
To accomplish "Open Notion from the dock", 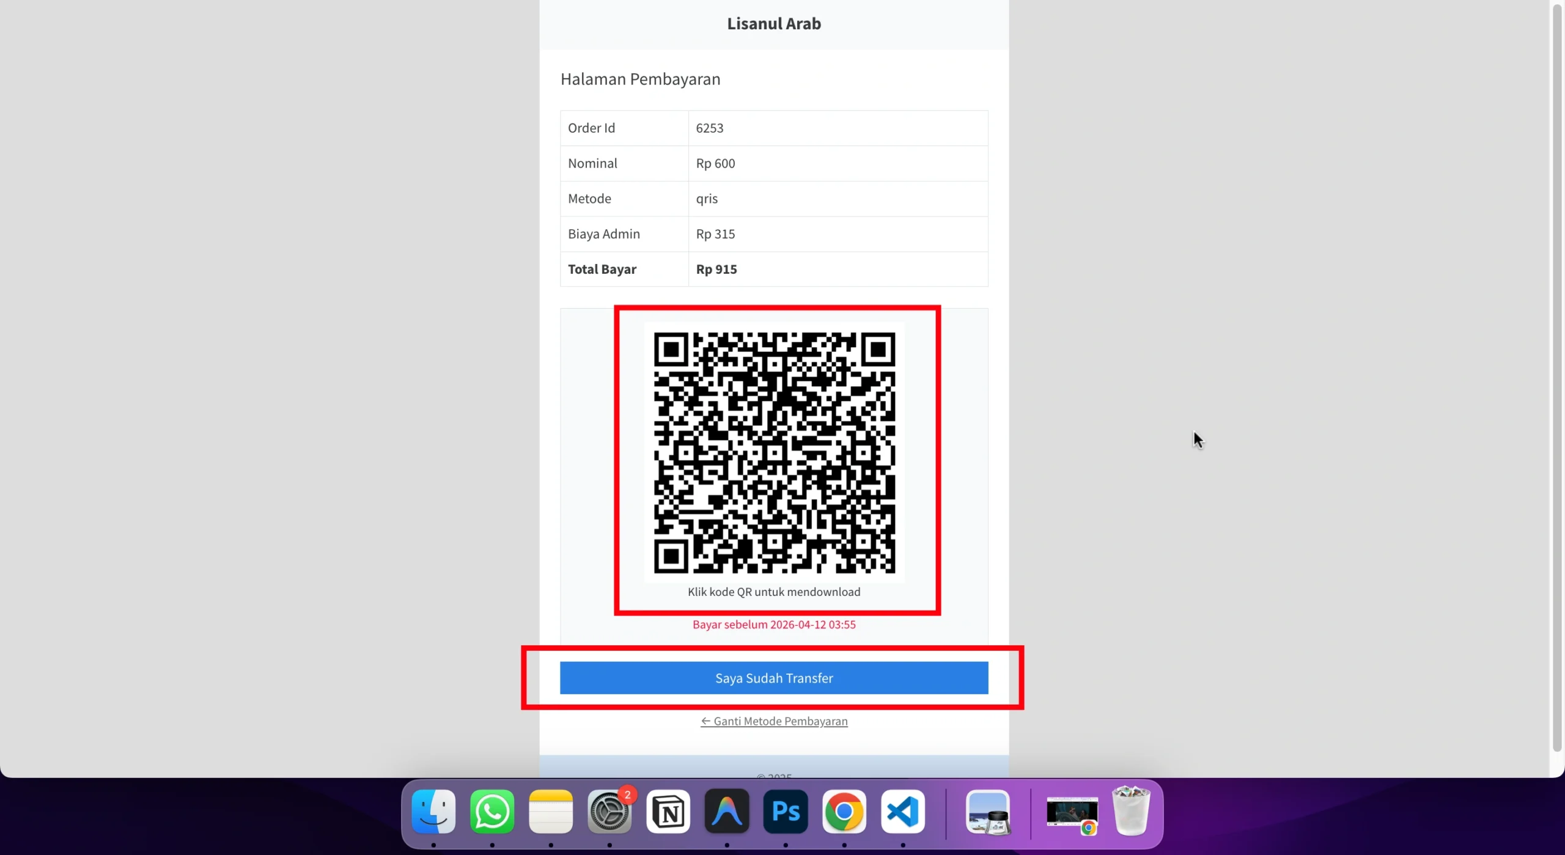I will 668,812.
